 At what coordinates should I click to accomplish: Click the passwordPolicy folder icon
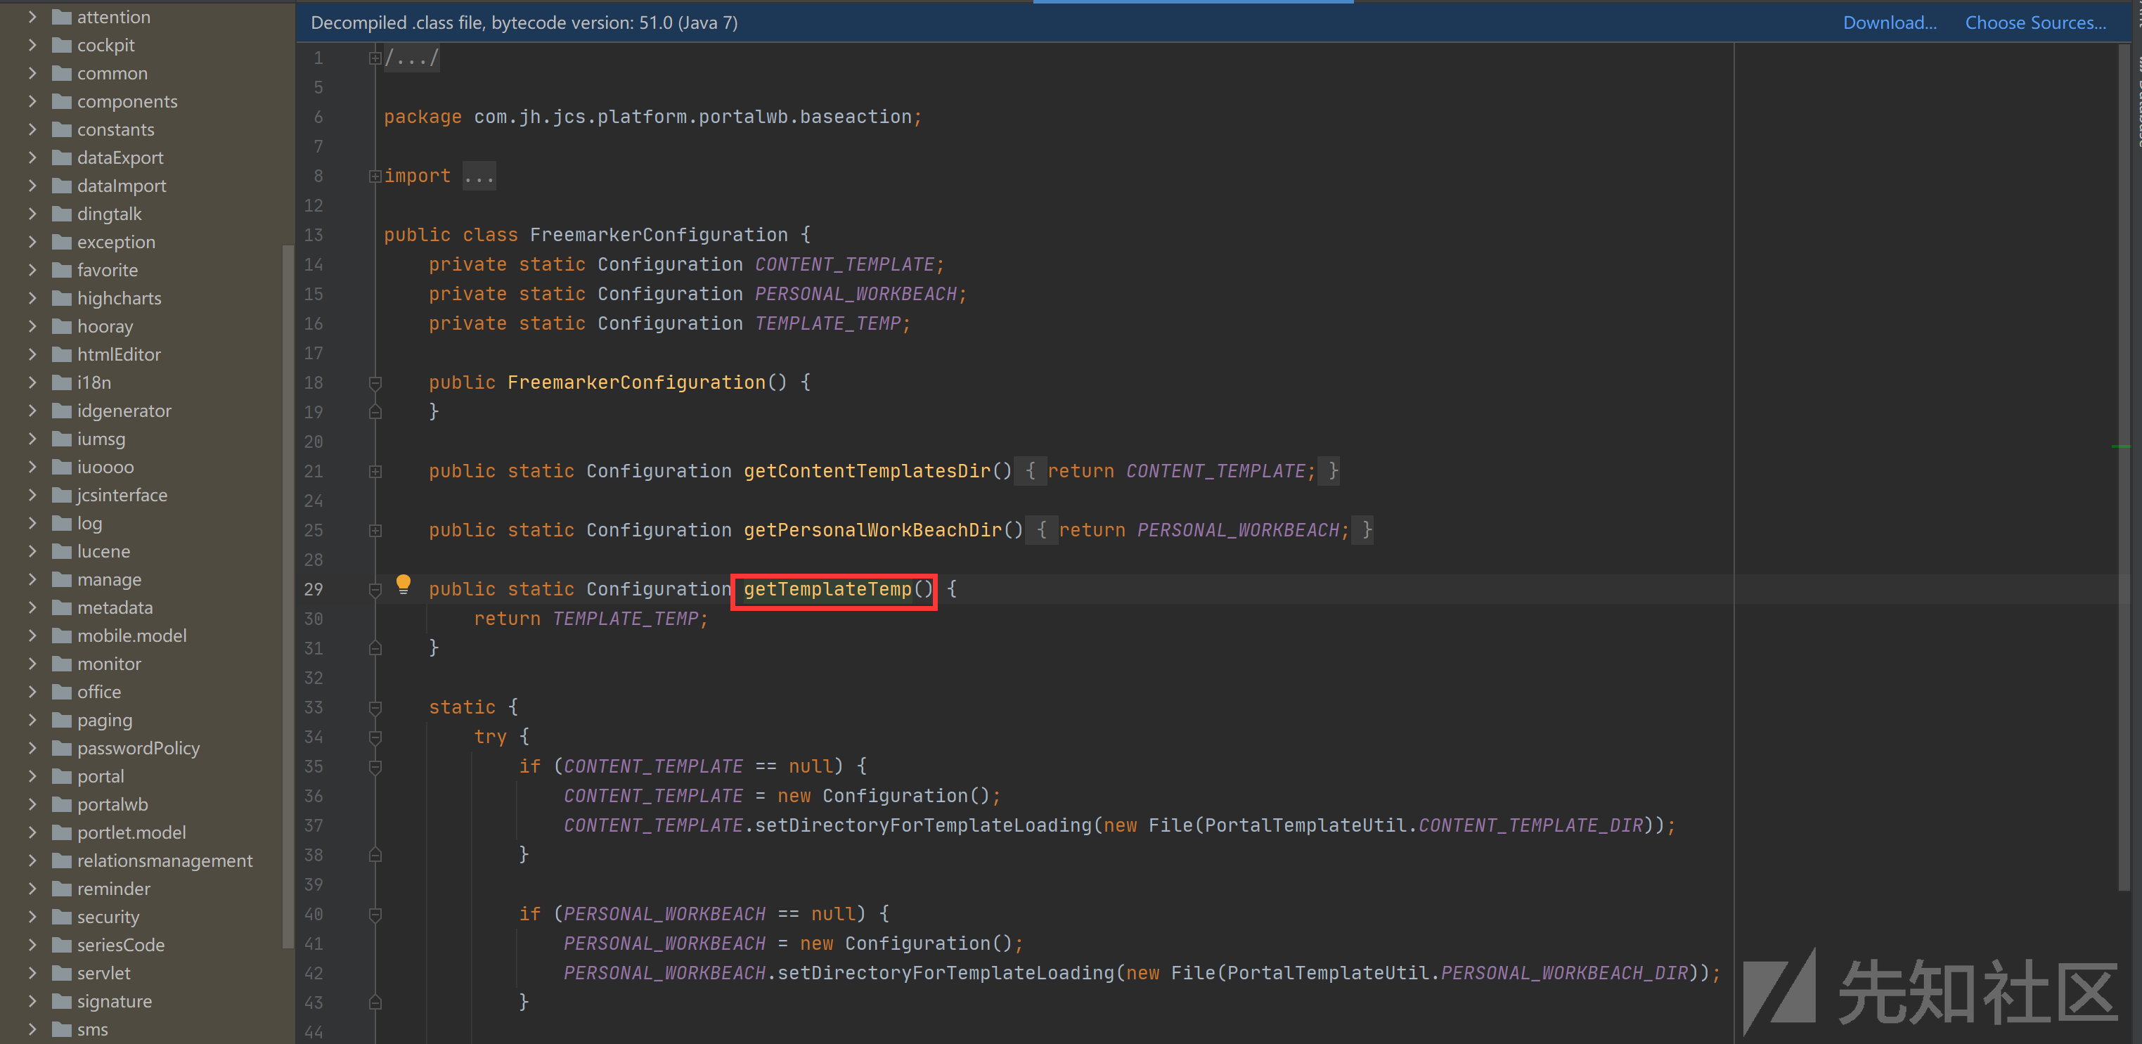tap(62, 748)
